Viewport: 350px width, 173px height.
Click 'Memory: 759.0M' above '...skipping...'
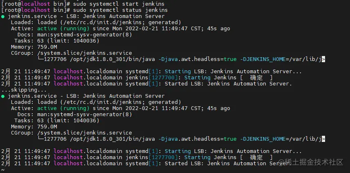[34, 47]
